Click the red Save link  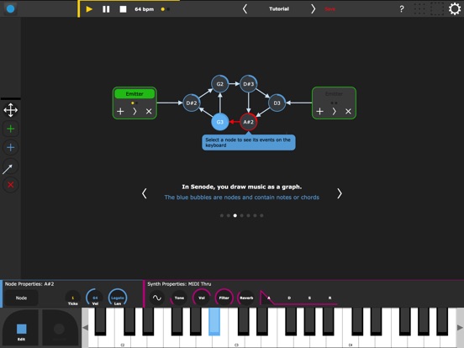pyautogui.click(x=330, y=9)
